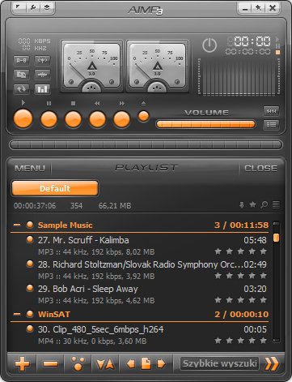The height and width of the screenshot is (382, 292).
Task: Switch to compact mode with pin-arrow title icon
Action: point(258,8)
